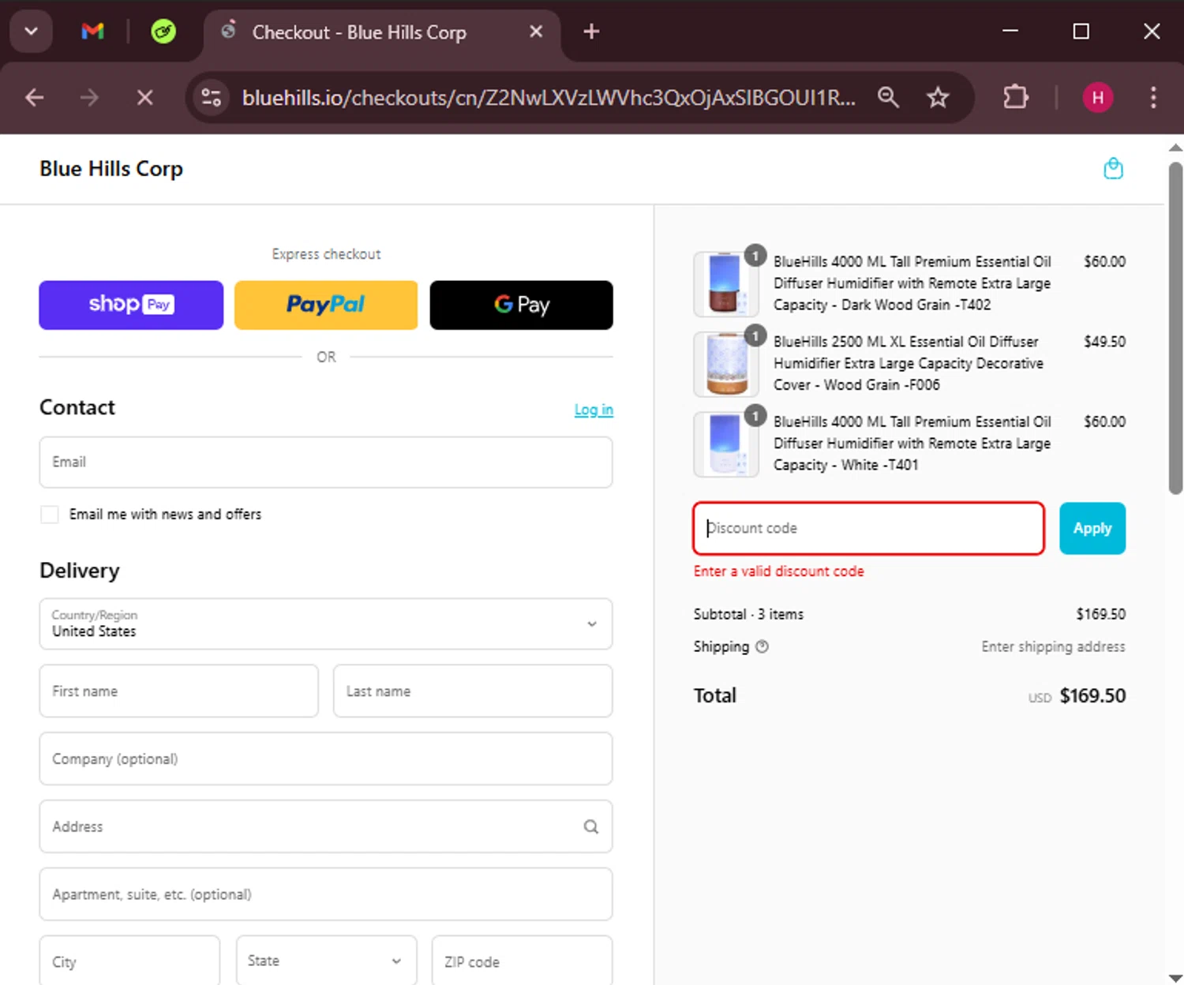Image resolution: width=1184 pixels, height=985 pixels.
Task: Focus the First name field
Action: (x=179, y=691)
